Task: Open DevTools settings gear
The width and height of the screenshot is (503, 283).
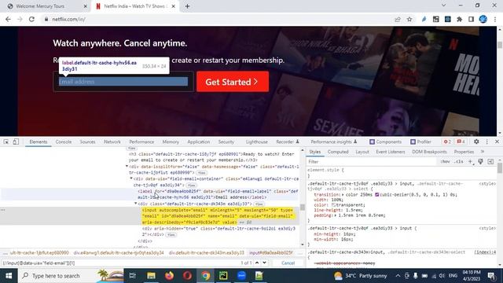Action: click(476, 141)
